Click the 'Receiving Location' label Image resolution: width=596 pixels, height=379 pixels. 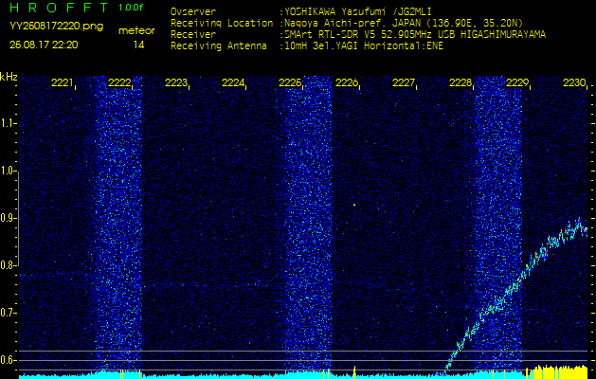click(x=222, y=23)
